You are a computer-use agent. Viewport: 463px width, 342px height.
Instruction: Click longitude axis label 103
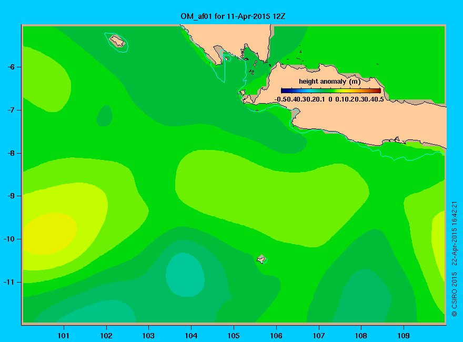click(148, 336)
